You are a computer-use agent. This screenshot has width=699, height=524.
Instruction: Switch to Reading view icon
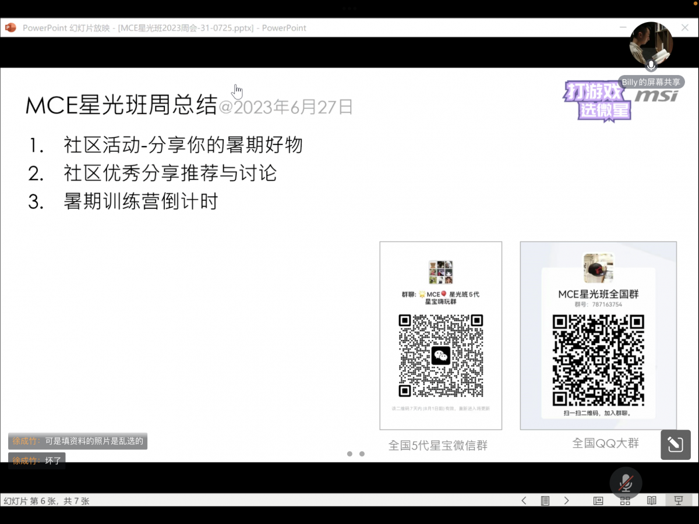652,501
